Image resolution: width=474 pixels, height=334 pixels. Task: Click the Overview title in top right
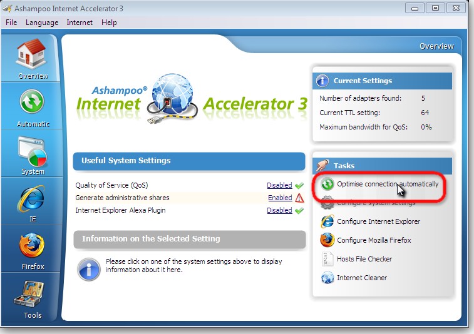point(436,46)
